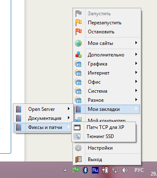Choose Перезапустить from the menu
The width and height of the screenshot is (157, 178).
(107, 23)
